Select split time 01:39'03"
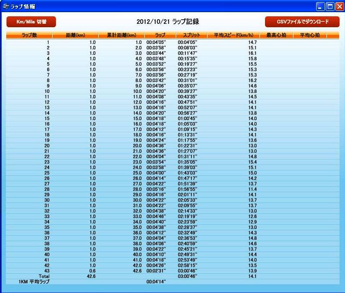345x293 pixels. 188,167
